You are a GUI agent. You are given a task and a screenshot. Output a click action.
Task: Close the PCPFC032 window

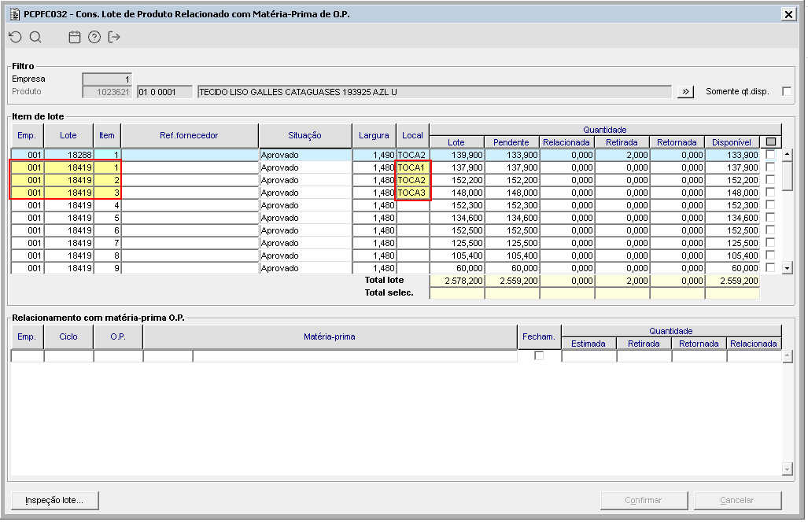(788, 14)
